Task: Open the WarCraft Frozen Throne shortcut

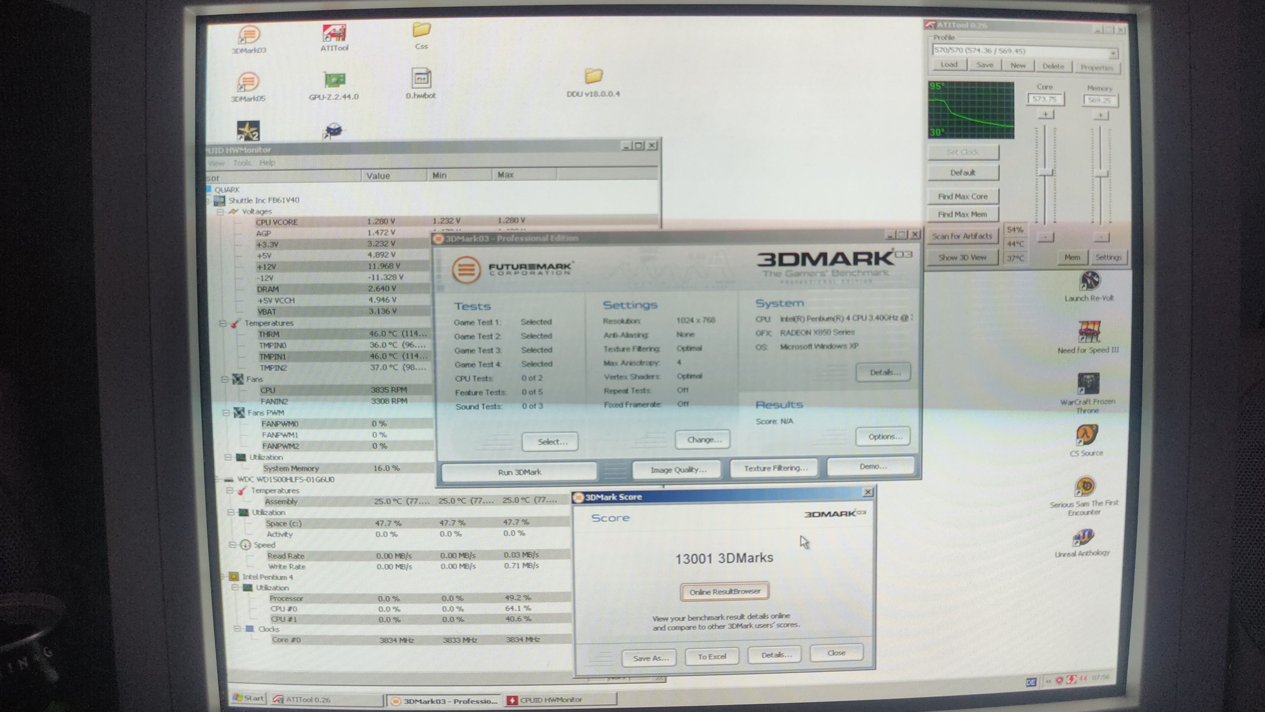Action: (1088, 393)
